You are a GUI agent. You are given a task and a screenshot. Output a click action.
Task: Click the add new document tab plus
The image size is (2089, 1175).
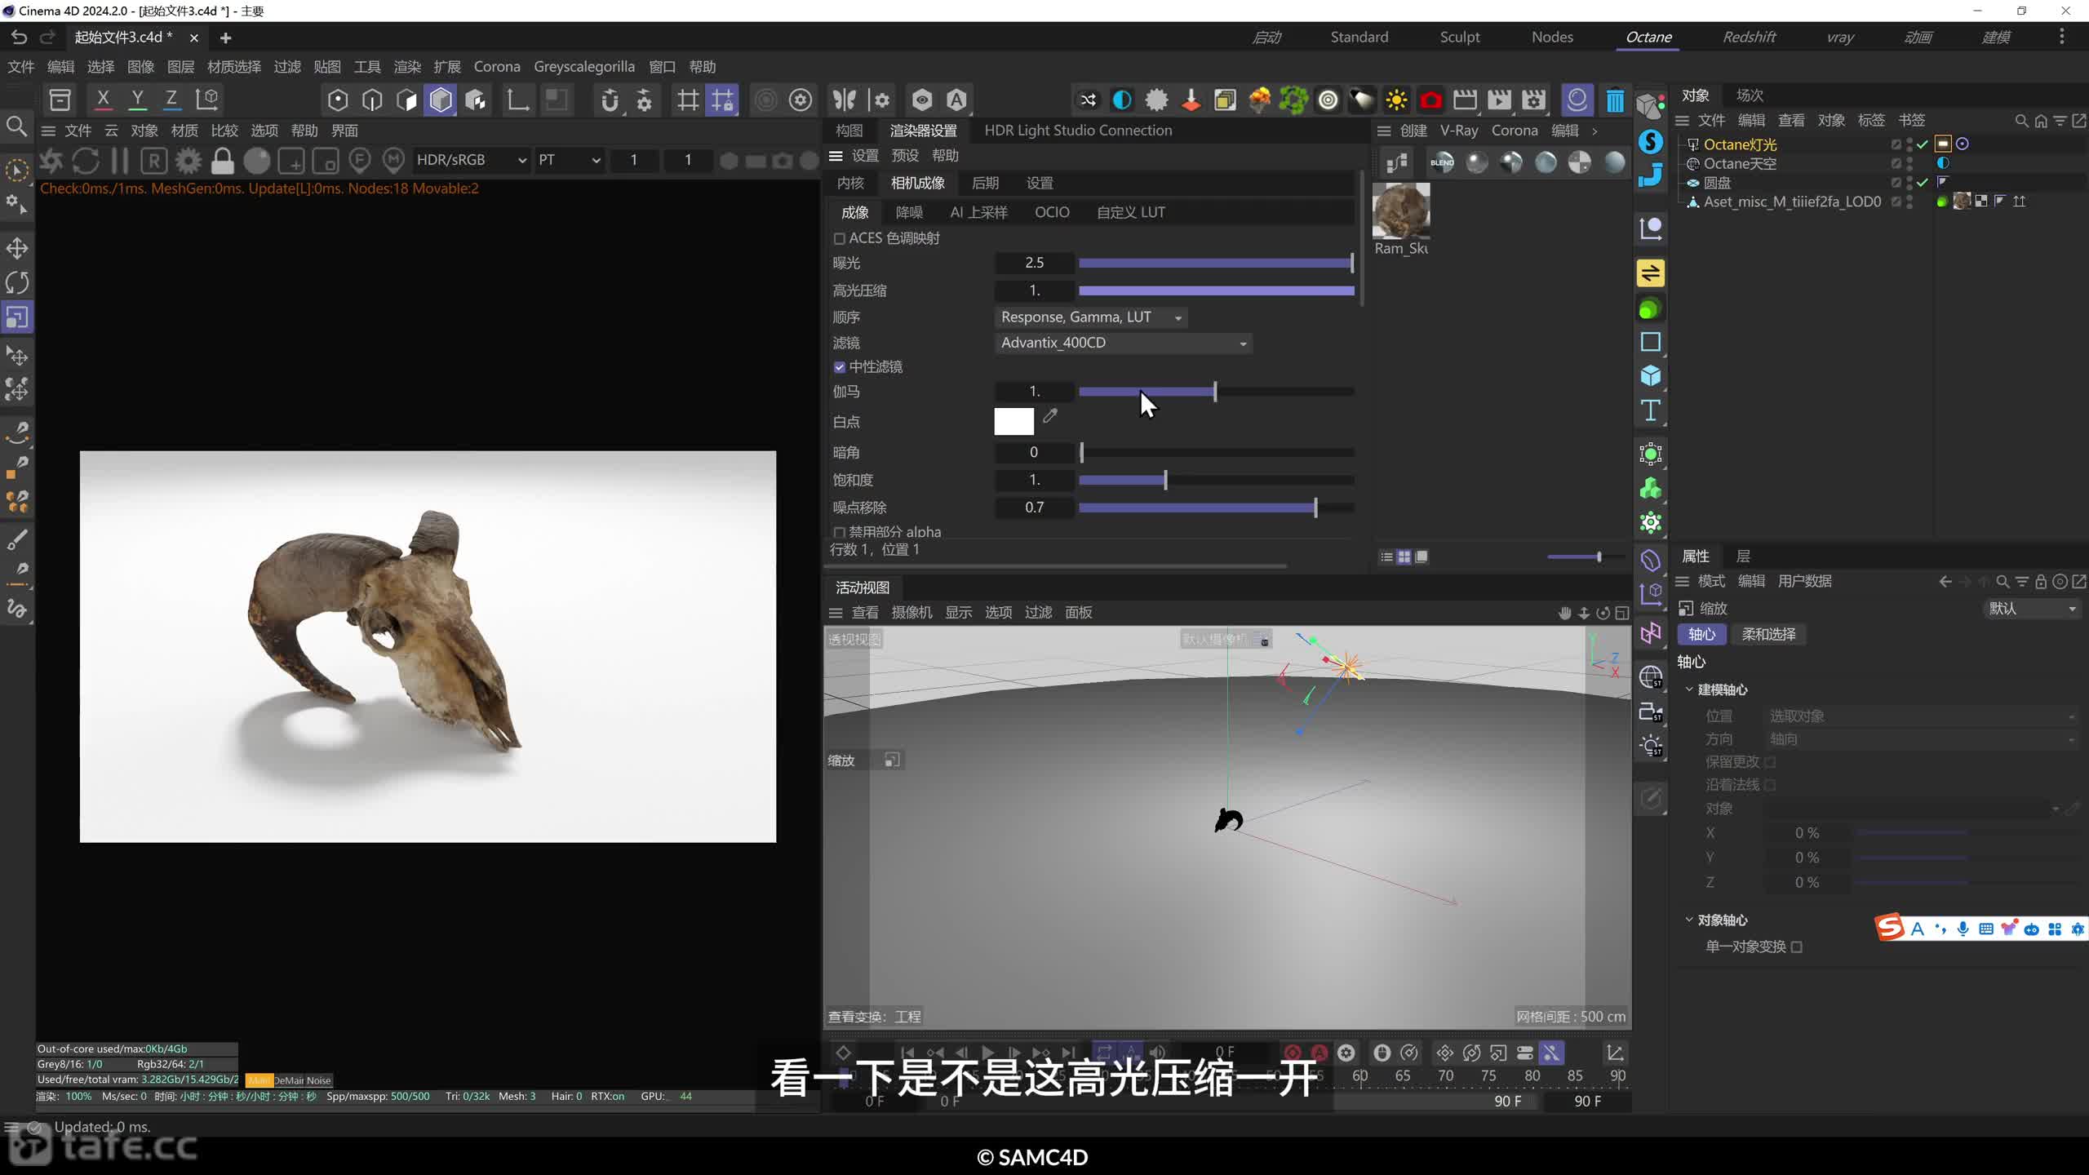point(225,38)
